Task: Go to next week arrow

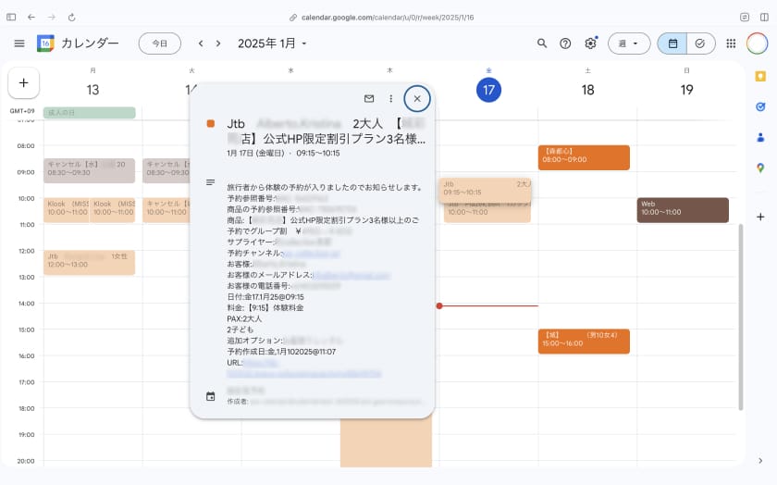Action: (218, 44)
